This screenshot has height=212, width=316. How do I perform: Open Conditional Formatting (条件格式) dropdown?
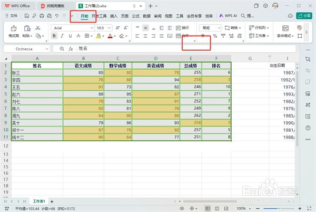click(x=285, y=31)
